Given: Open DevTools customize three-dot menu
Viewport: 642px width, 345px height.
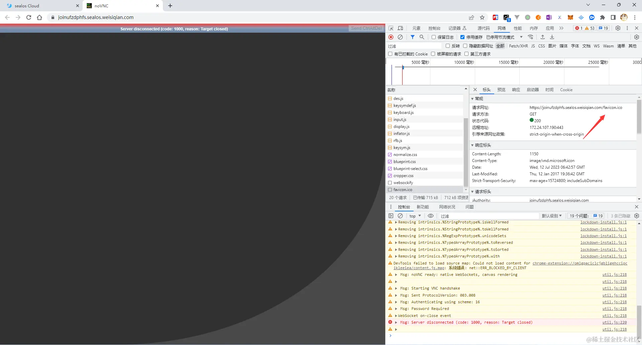Looking at the screenshot, I should point(627,28).
